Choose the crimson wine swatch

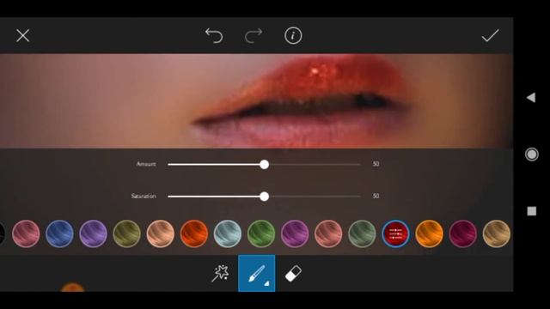[x=463, y=233]
